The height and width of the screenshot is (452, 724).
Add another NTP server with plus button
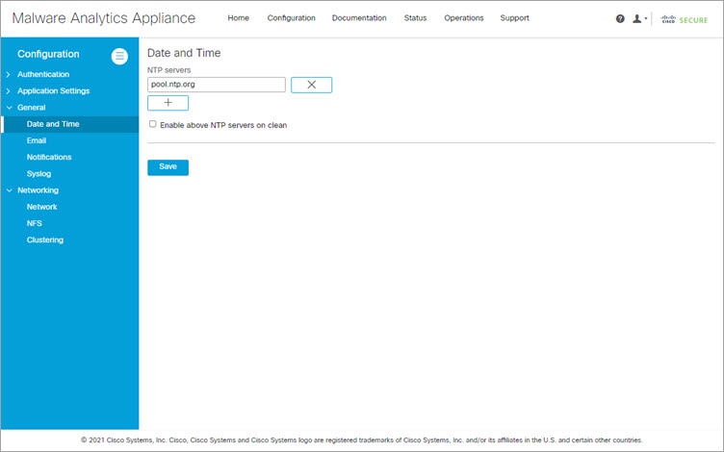pyautogui.click(x=168, y=103)
